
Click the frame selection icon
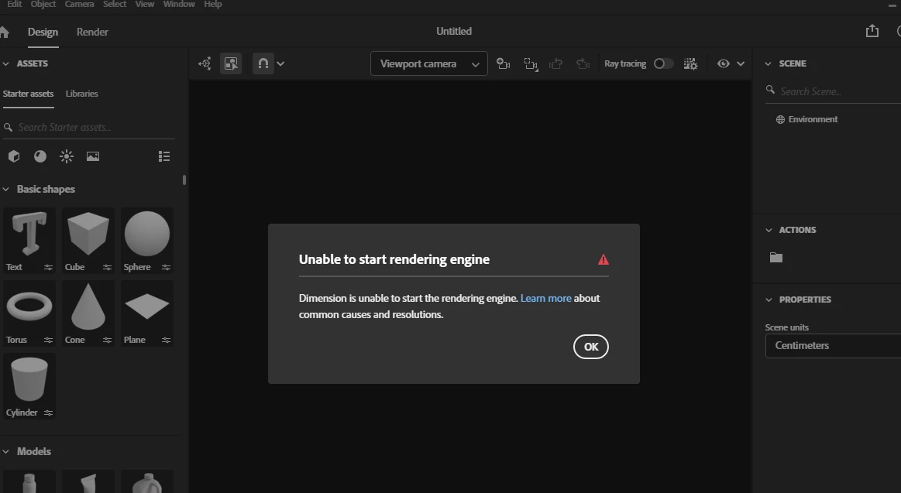pyautogui.click(x=531, y=63)
